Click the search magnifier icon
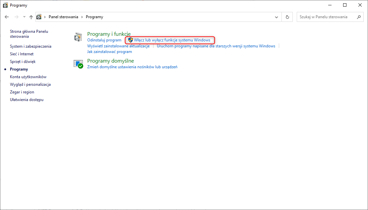The height and width of the screenshot is (210, 368). 359,17
